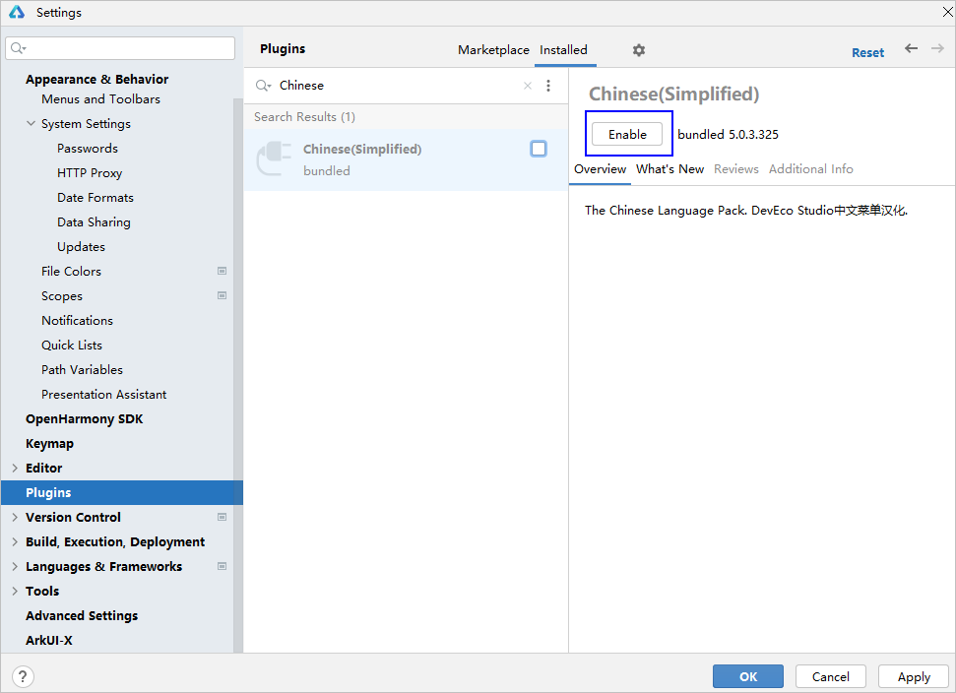Open Updates settings
956x693 pixels.
(81, 247)
